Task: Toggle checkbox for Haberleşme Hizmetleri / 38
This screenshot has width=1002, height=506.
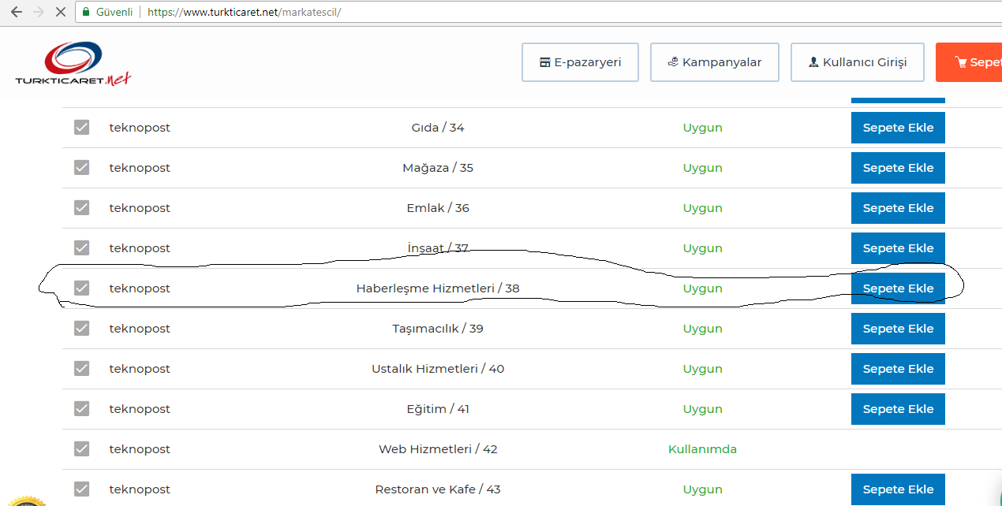Action: (x=82, y=288)
